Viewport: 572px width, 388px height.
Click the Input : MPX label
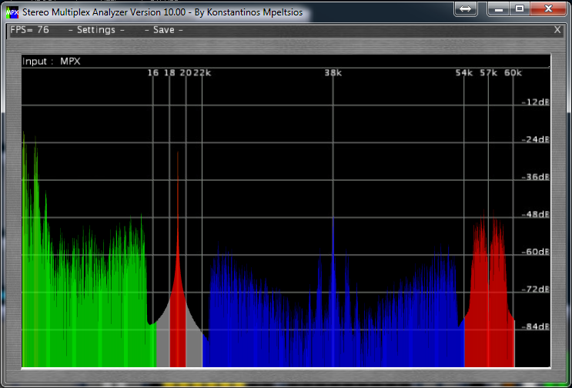[52, 62]
